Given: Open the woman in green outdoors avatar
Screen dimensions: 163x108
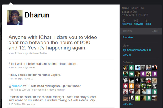Looking at the screenshot, I should tap(149, 74).
